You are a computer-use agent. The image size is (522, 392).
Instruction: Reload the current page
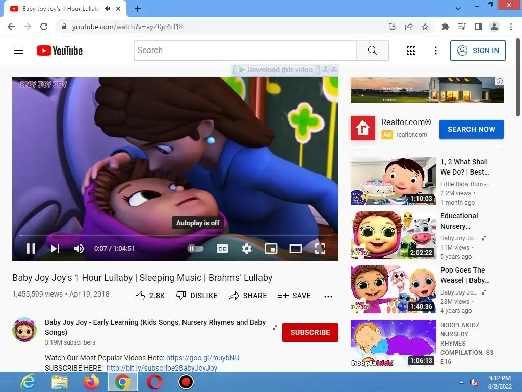click(x=44, y=27)
